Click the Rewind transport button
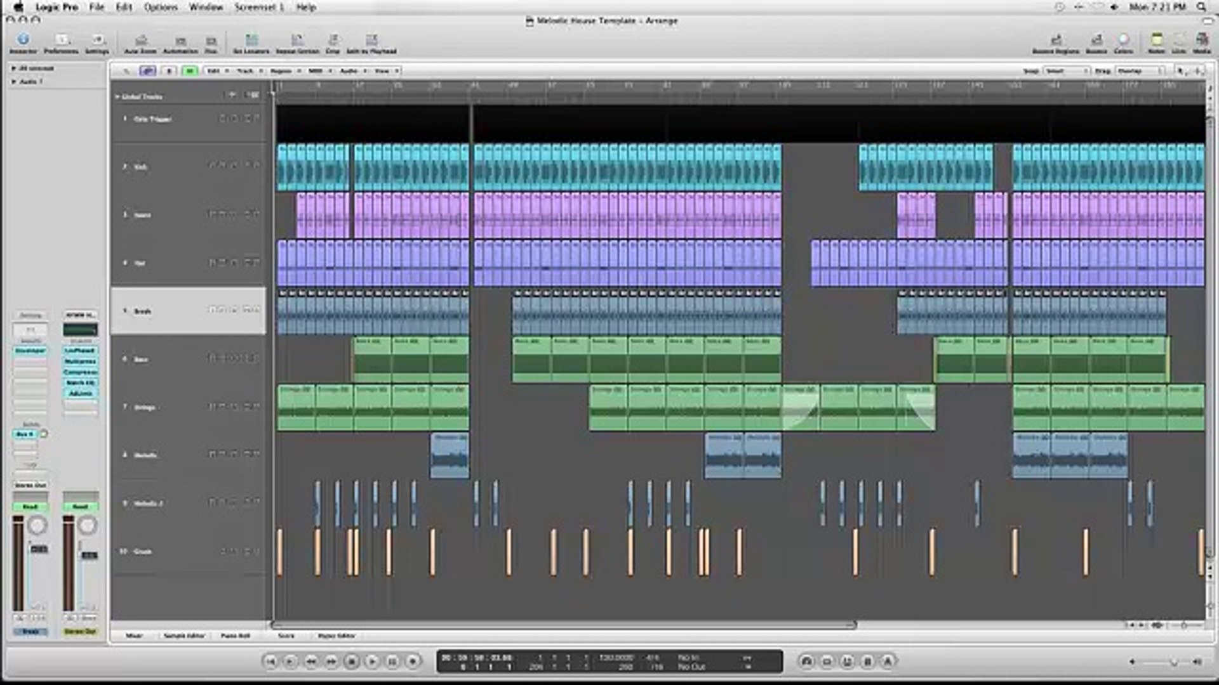 point(311,662)
